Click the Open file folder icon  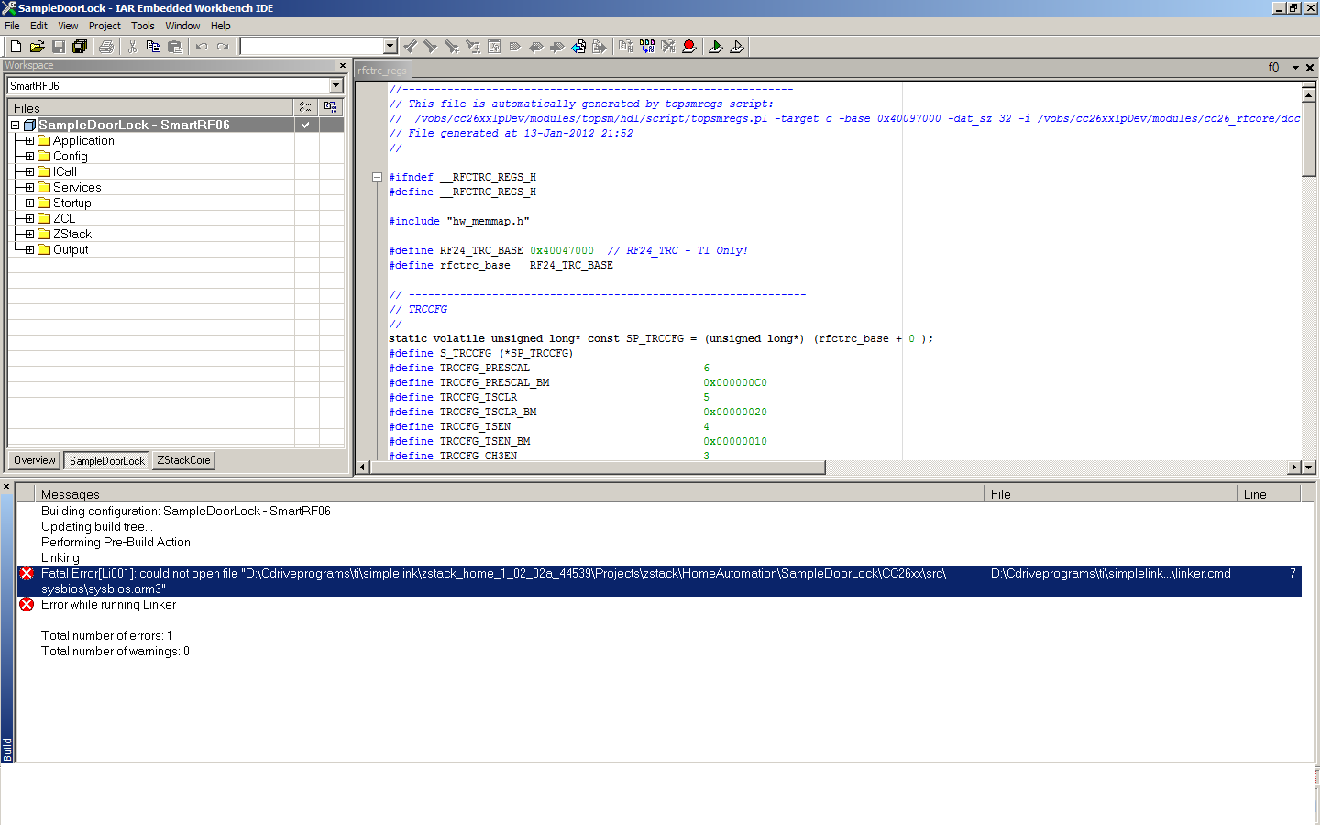click(37, 47)
